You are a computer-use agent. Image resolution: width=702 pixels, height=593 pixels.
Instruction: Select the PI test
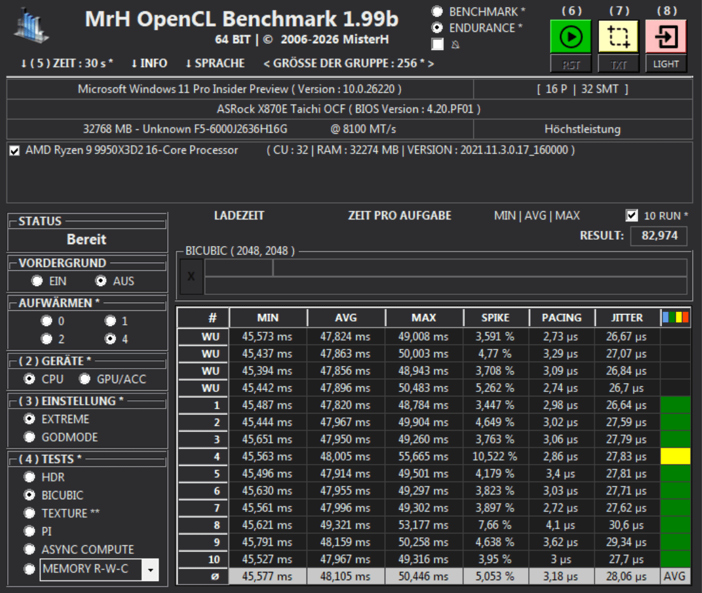[x=30, y=531]
